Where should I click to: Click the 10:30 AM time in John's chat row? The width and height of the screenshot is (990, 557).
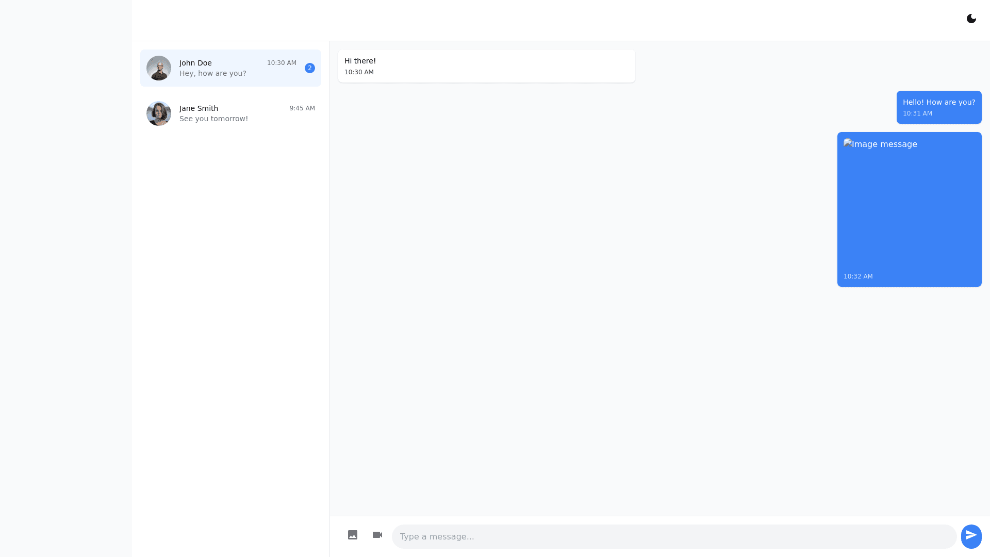pyautogui.click(x=282, y=63)
